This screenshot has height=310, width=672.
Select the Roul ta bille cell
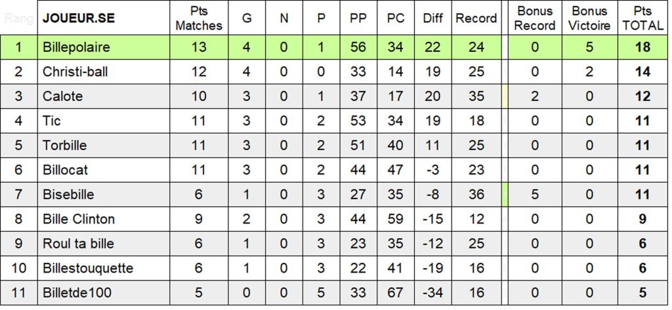point(78,244)
